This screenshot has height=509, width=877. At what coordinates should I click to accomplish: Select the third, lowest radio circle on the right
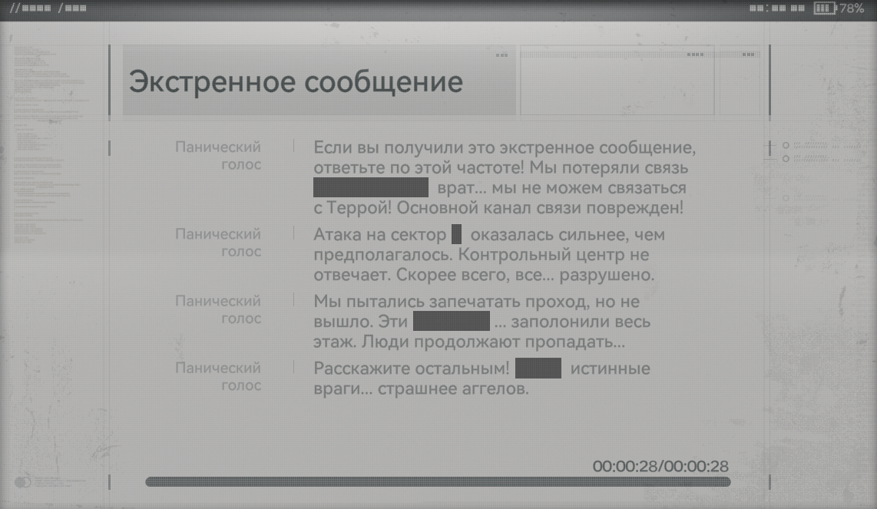[786, 198]
